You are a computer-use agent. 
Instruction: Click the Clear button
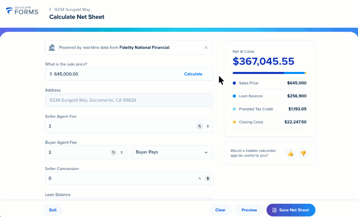pos(221,210)
